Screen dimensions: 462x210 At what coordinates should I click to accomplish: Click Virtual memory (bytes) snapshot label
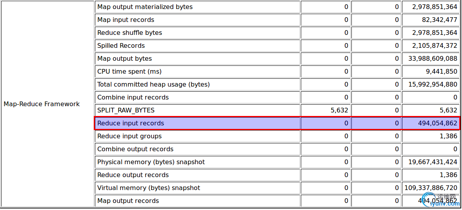pyautogui.click(x=149, y=188)
